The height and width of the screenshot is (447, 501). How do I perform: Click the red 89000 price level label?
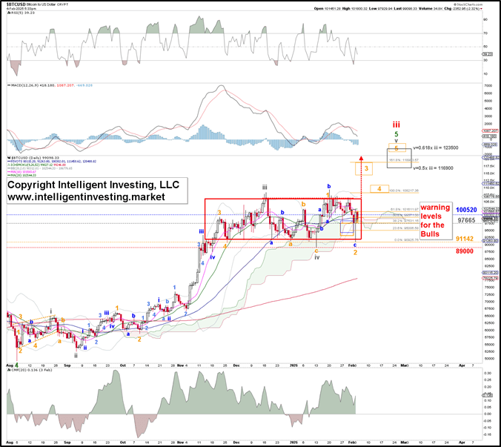tap(465, 251)
